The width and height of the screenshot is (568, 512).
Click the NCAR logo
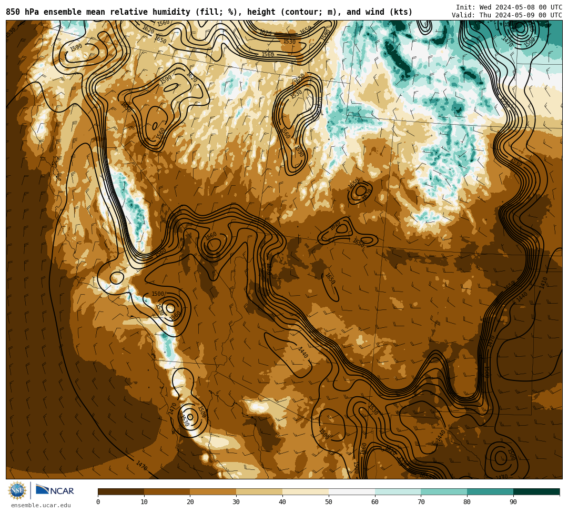pos(55,490)
